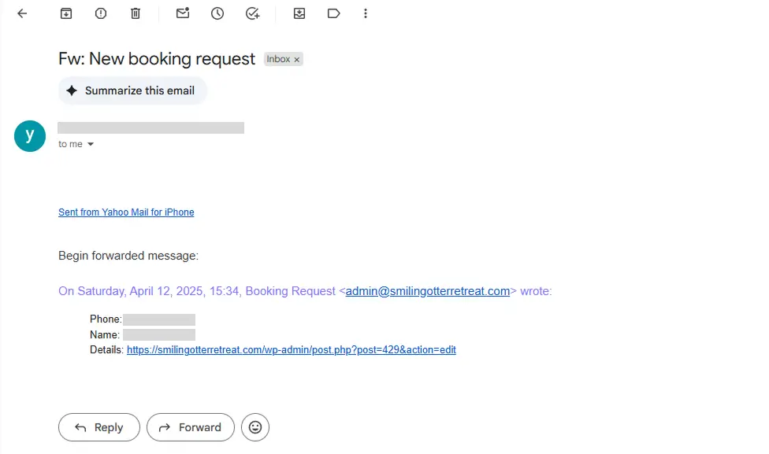This screenshot has width=769, height=454.
Task: Expand the 'to me' recipient details
Action: 91,144
